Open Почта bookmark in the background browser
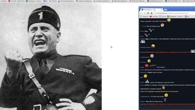The height and width of the screenshot is (110, 195). pos(21,1)
